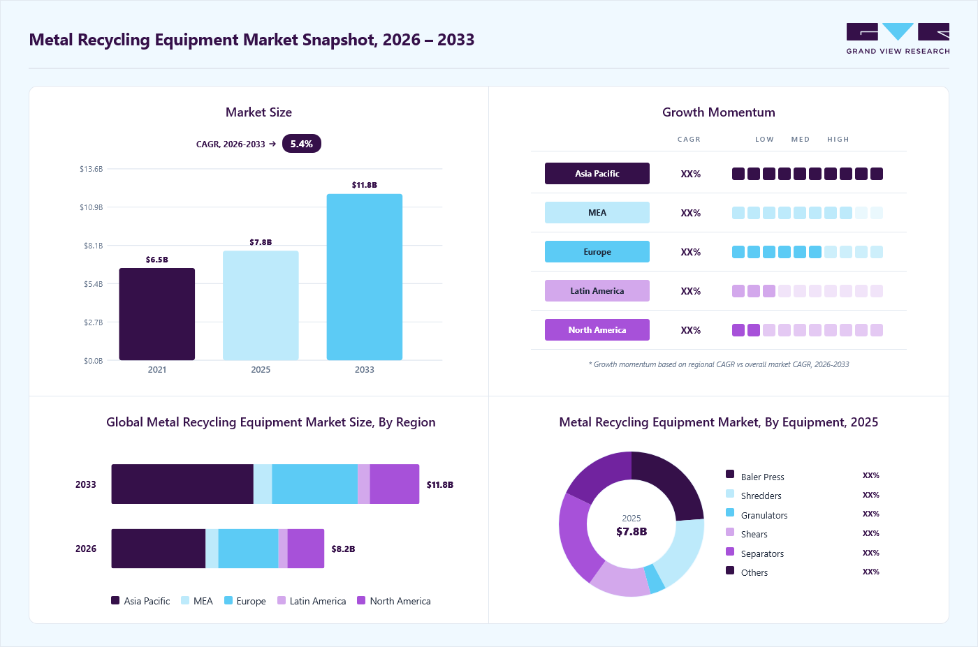
Task: Click the $7.8B label above 2025 bar
Action: pos(261,242)
